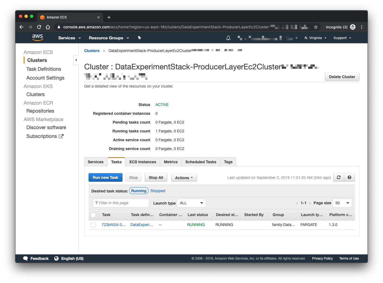Select all tasks with the header checkbox
Image resolution: width=383 pixels, height=283 pixels.
(94, 215)
